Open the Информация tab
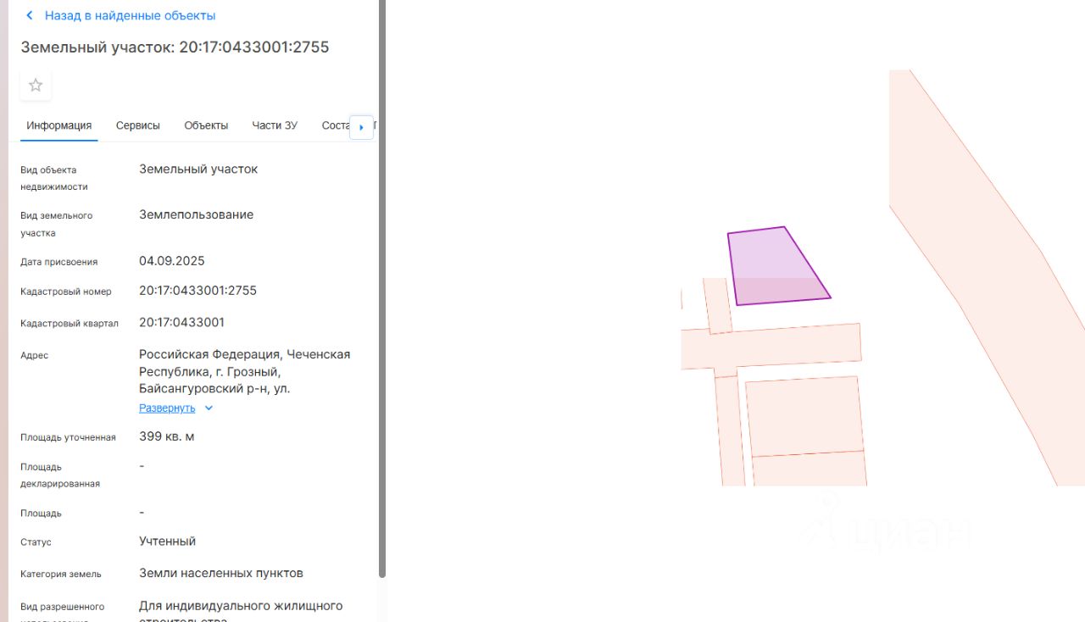 click(x=58, y=125)
